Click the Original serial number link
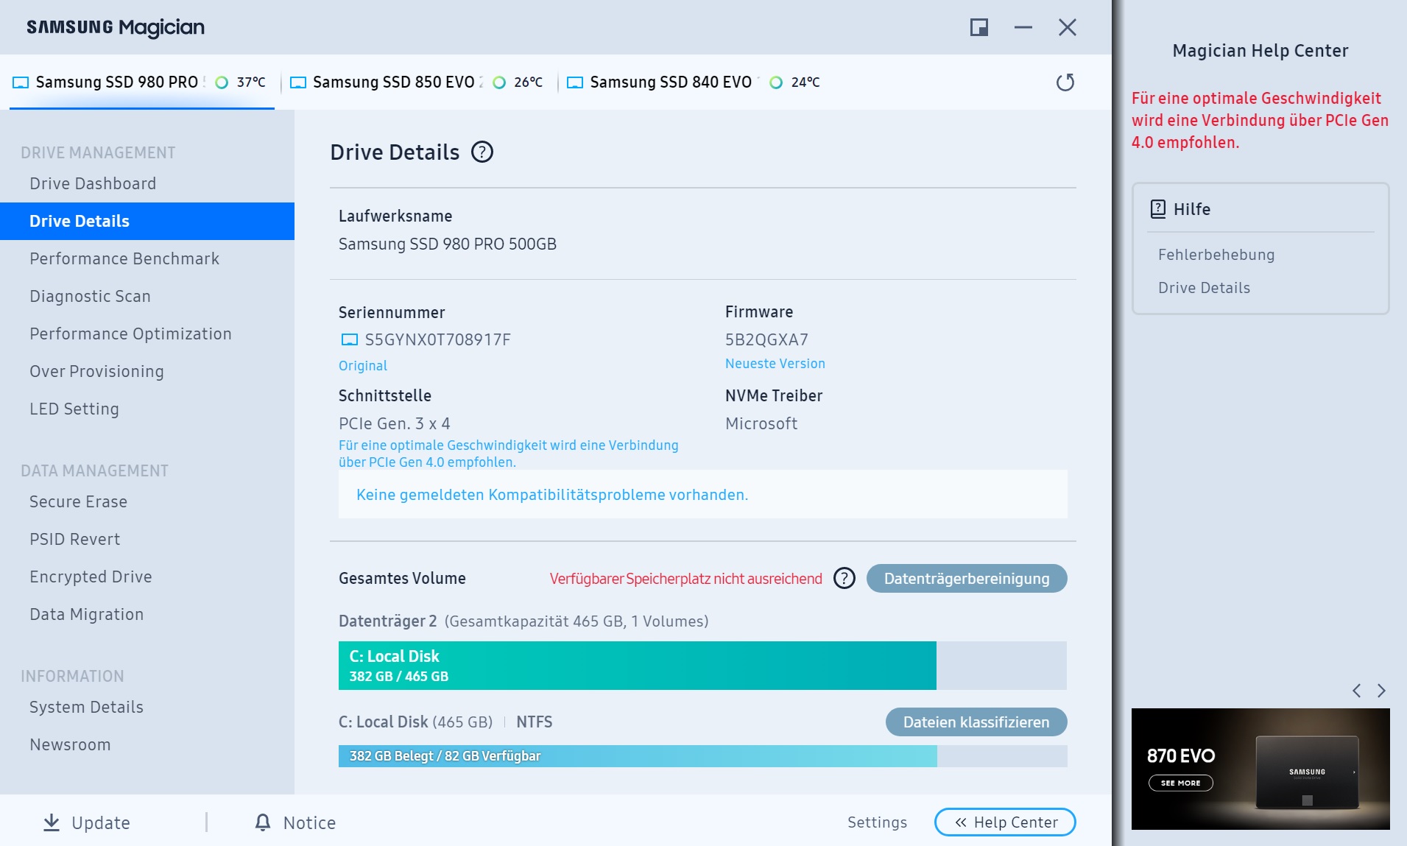The width and height of the screenshot is (1407, 846). (363, 365)
